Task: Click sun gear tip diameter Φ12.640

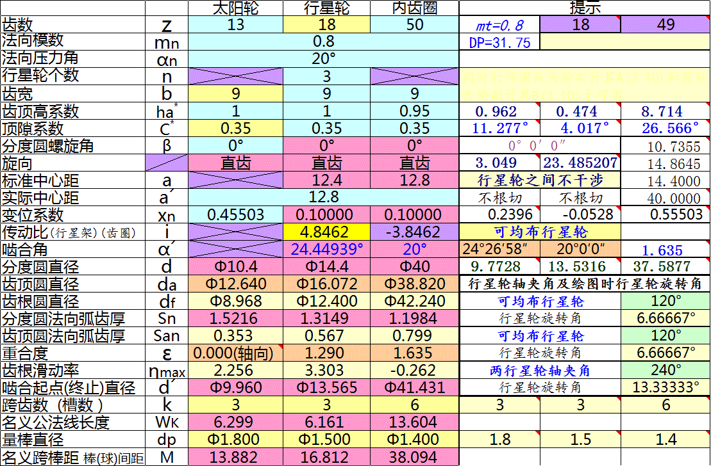Action: pos(235,284)
